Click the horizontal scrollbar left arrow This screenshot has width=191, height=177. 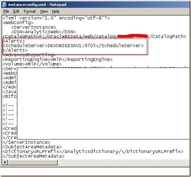5,162
